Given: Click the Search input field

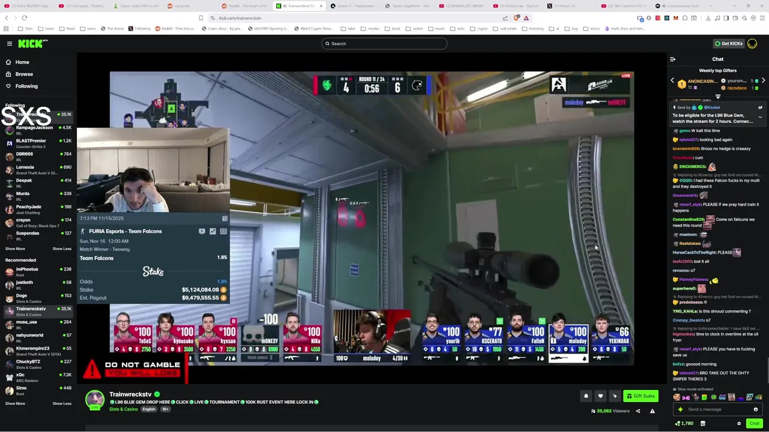Looking at the screenshot, I should [384, 43].
